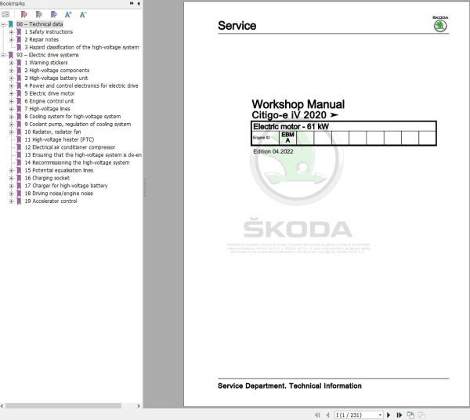Click the bookmark toolbar icon with blue marker
470x420 pixels.
(x=53, y=14)
